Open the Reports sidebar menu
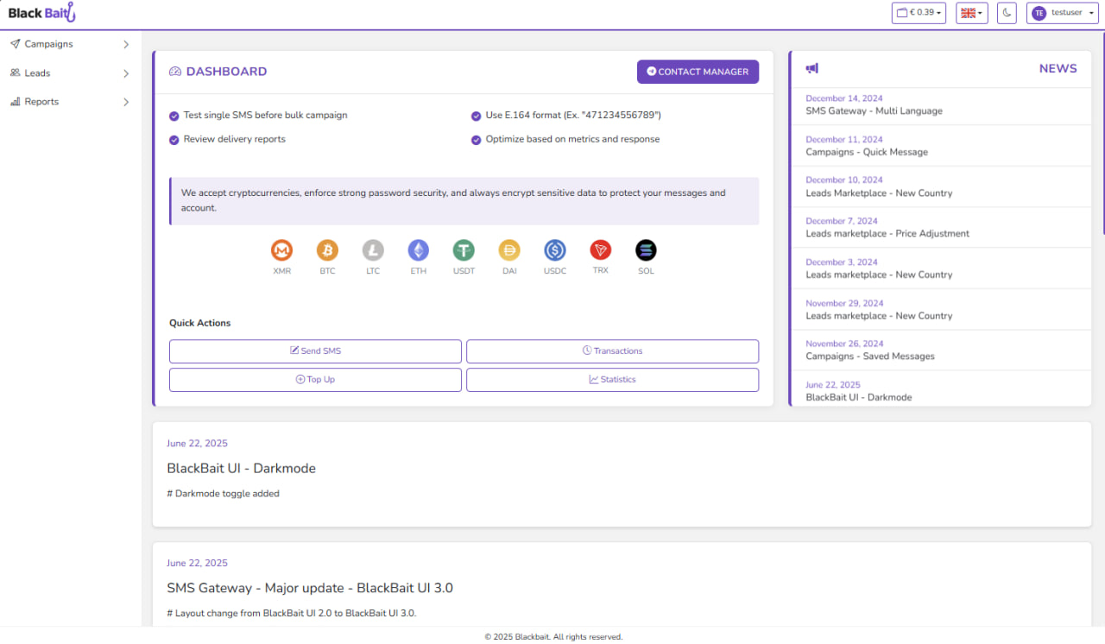Viewport: 1105px width, 644px height. click(69, 101)
